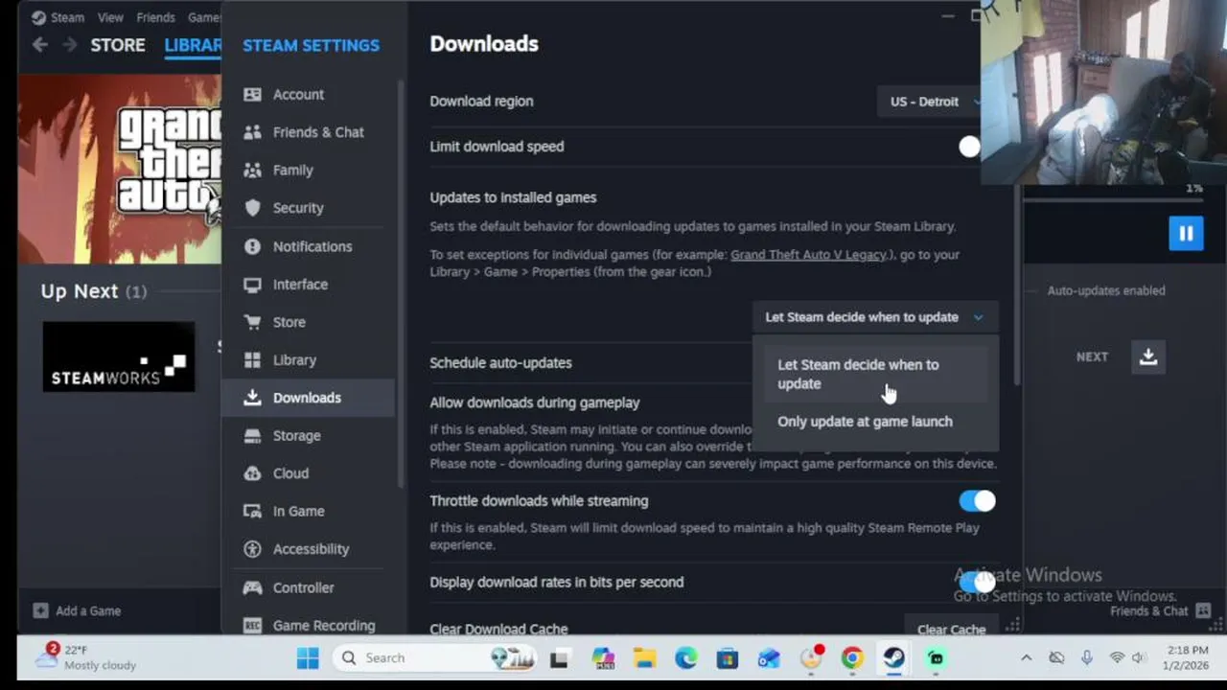The image size is (1227, 690).
Task: Toggle Limit download speed switch
Action: 969,147
